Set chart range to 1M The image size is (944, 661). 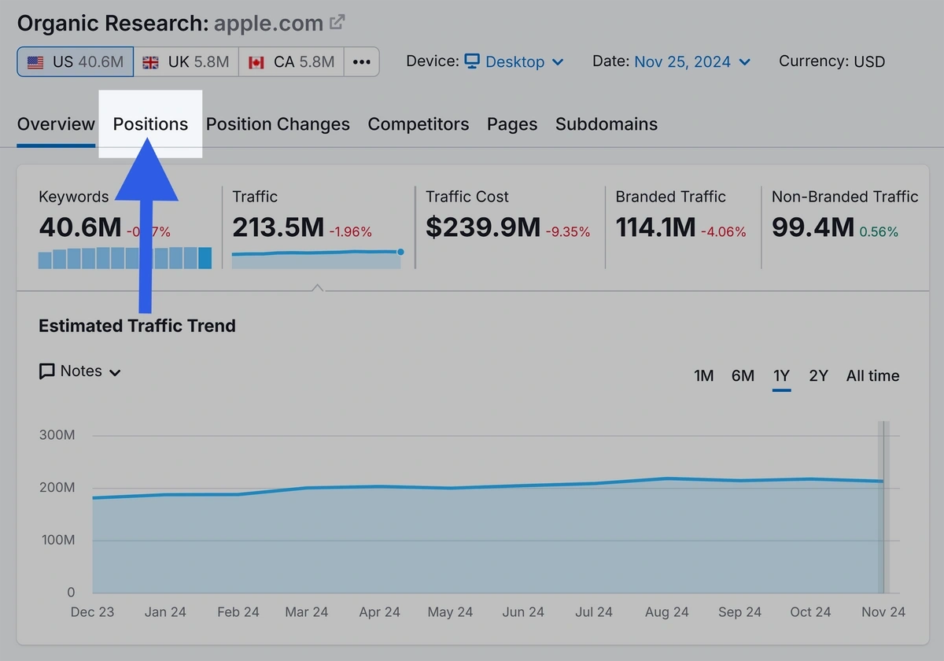point(703,376)
